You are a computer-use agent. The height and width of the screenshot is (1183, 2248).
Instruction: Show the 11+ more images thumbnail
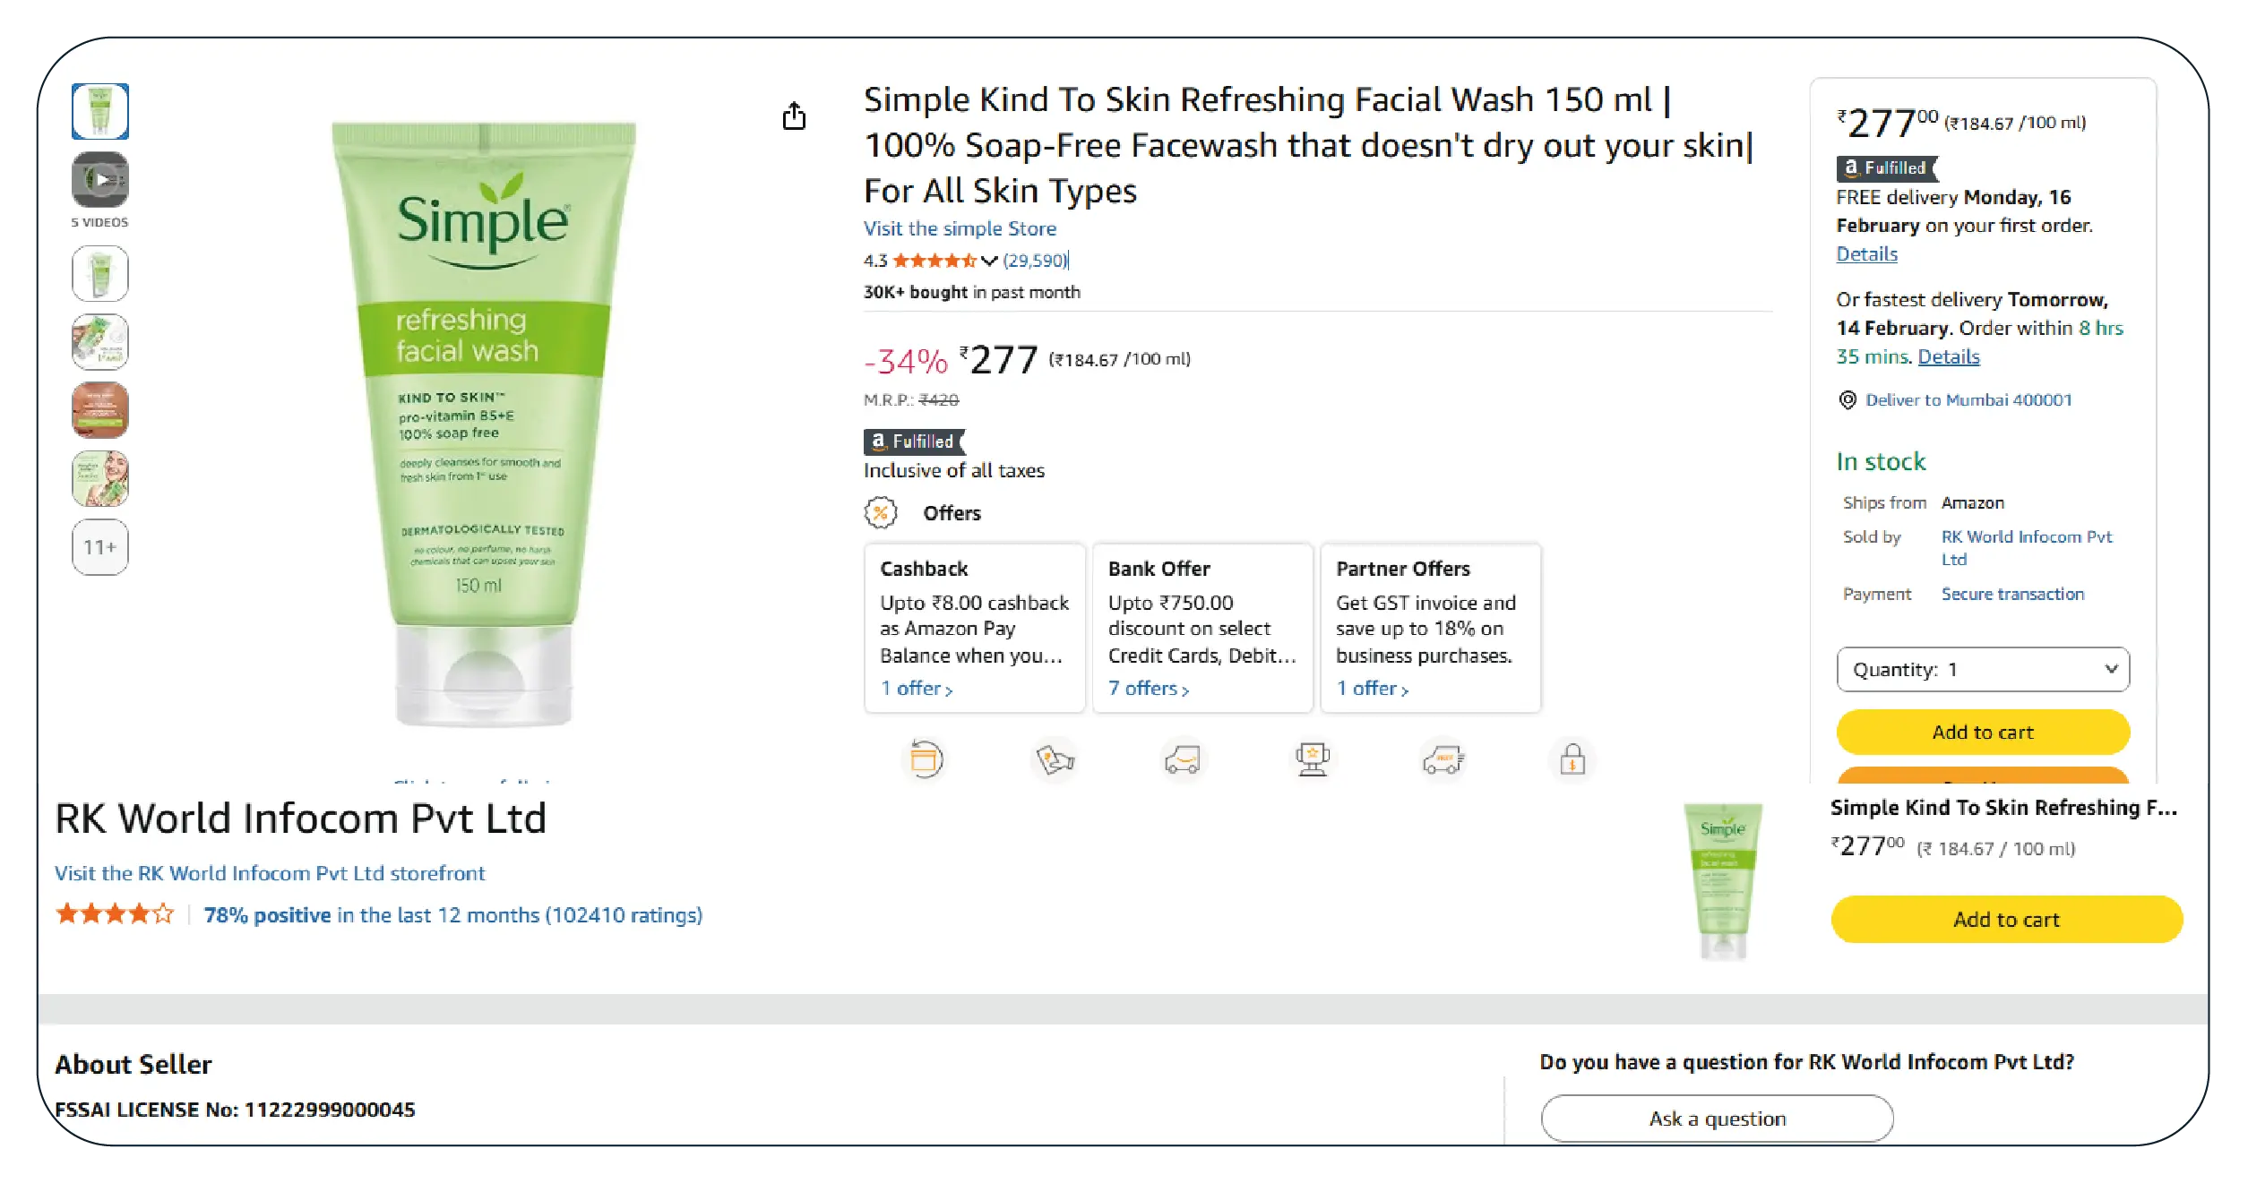point(100,547)
